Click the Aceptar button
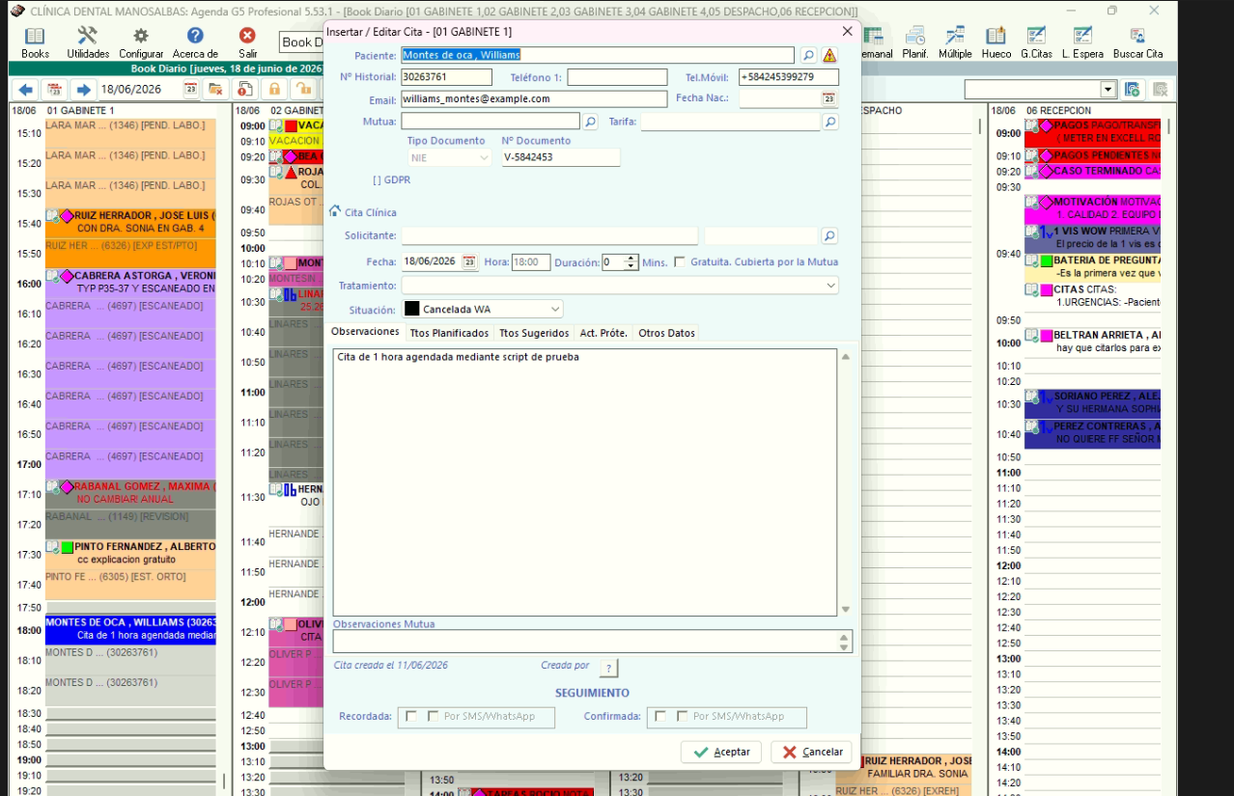Screen dimensions: 1234x796 coord(721,752)
